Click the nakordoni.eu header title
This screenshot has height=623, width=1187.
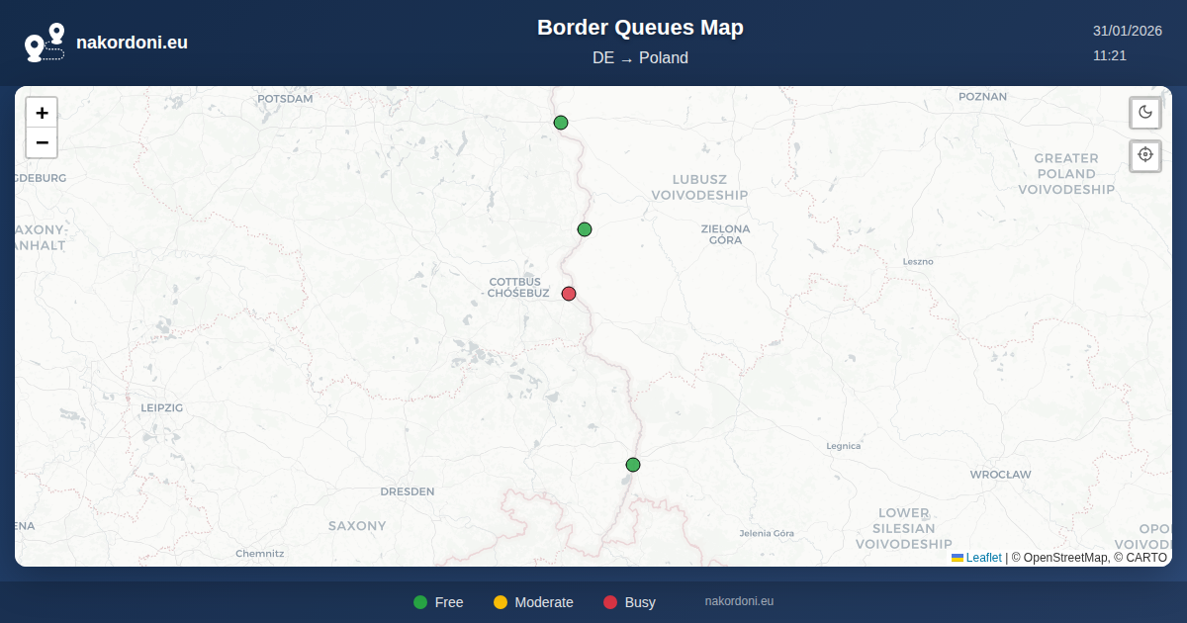(132, 43)
